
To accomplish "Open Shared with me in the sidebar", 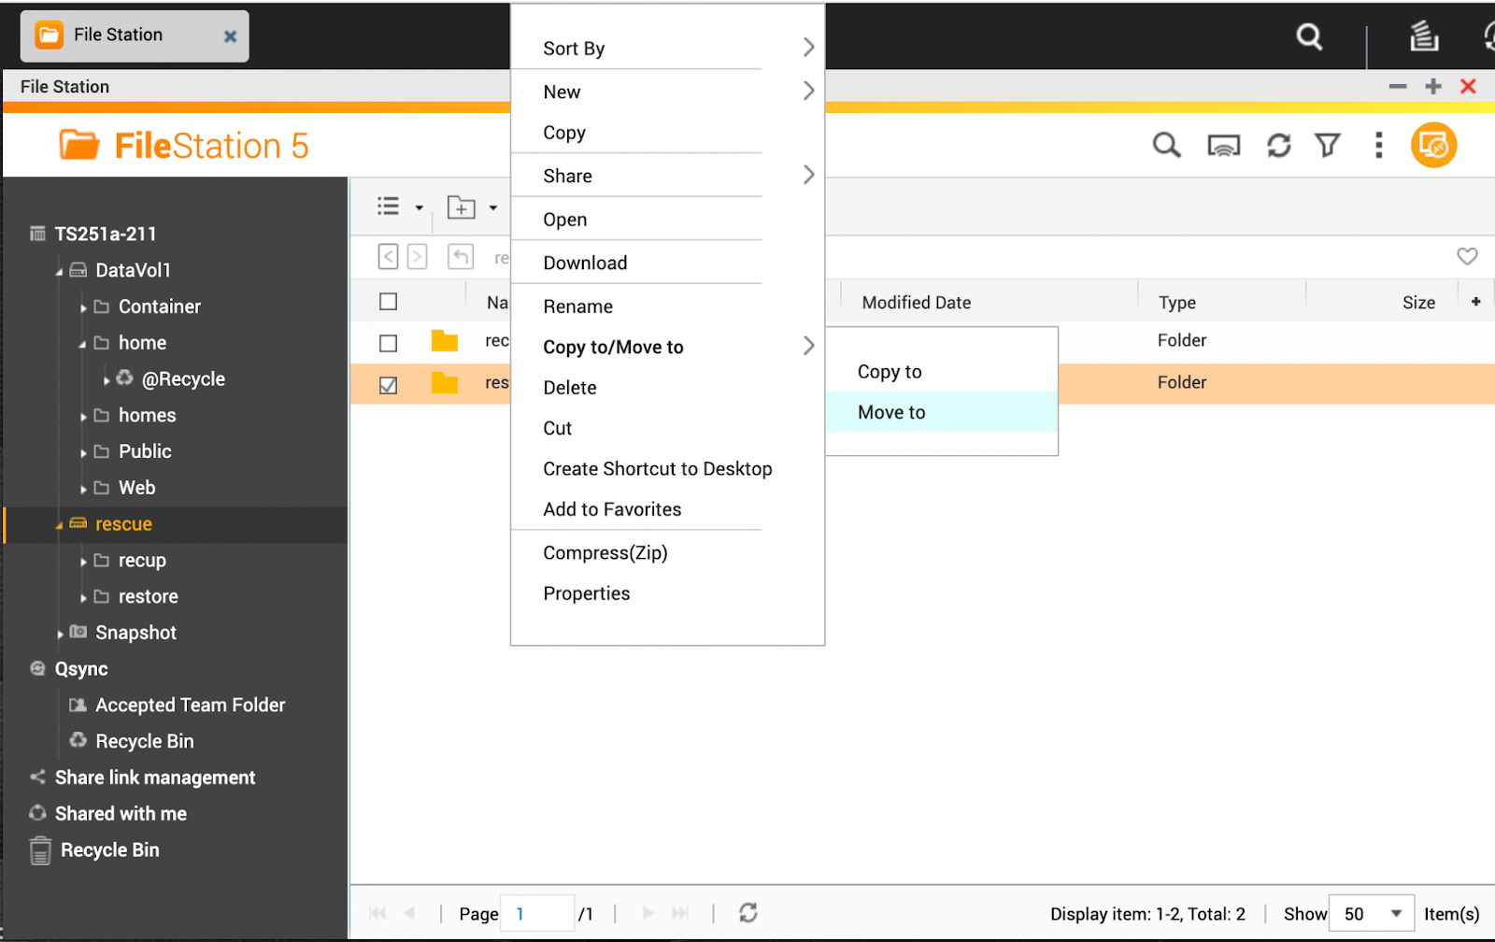I will click(121, 813).
